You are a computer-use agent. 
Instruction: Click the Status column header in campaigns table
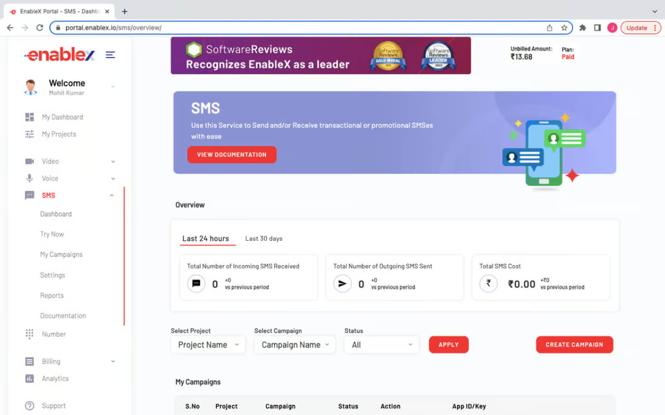coord(348,406)
